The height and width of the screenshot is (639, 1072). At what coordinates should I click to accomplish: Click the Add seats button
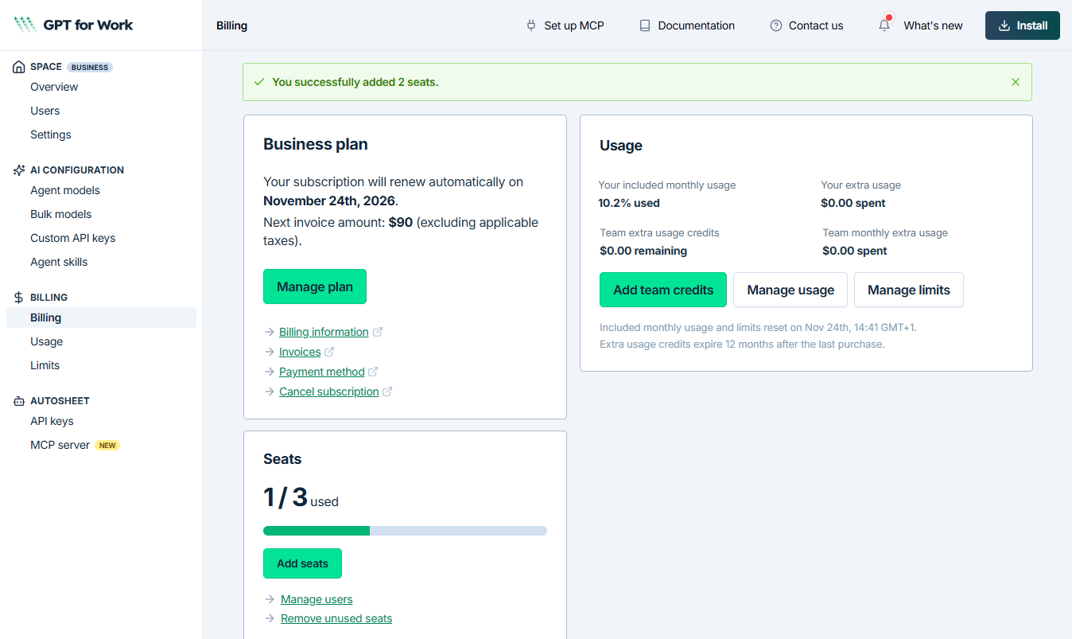click(x=302, y=563)
